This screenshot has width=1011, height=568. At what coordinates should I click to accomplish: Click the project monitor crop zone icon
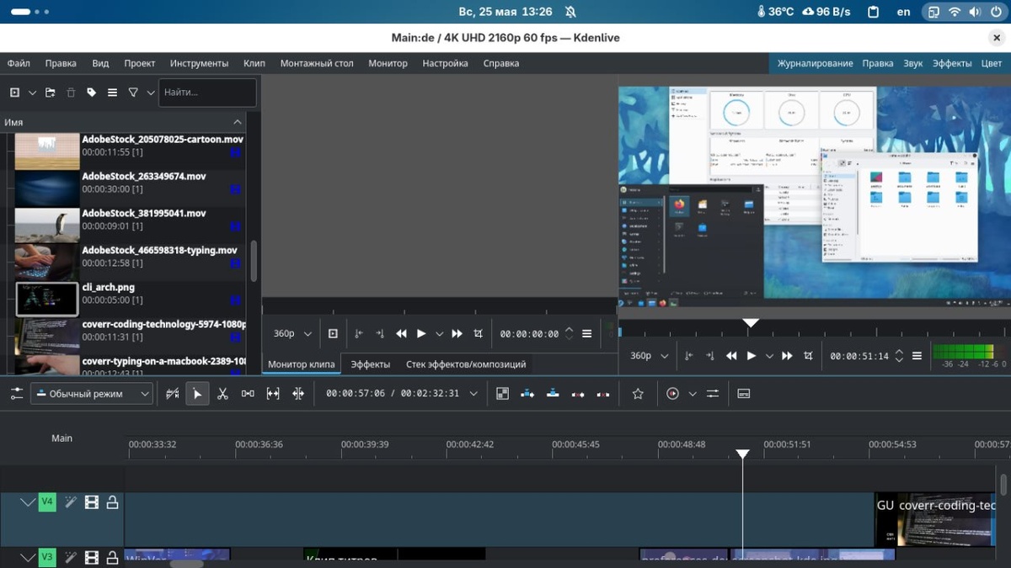808,355
